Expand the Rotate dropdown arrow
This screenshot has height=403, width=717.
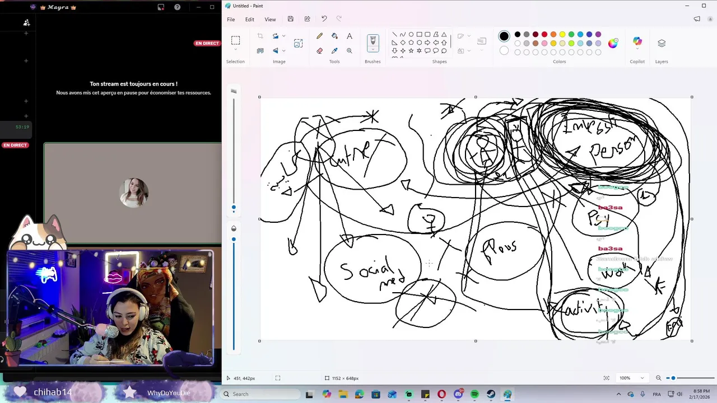coord(283,36)
